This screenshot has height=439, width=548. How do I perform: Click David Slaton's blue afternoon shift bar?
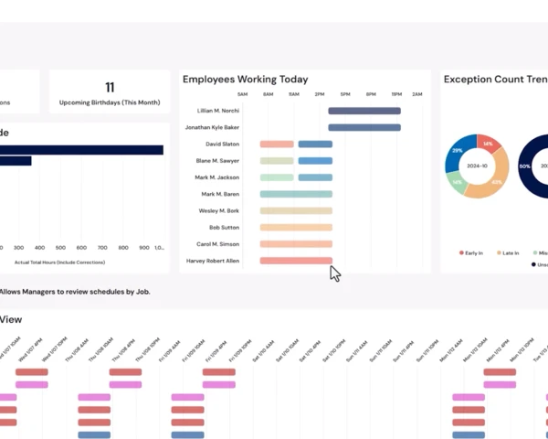(x=315, y=145)
